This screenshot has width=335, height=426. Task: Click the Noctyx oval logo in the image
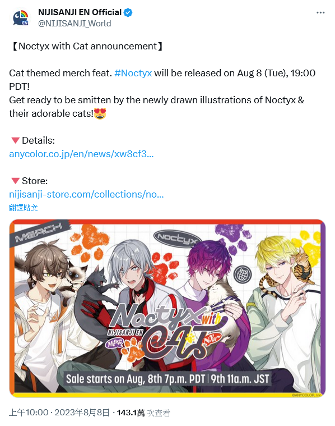tap(178, 237)
